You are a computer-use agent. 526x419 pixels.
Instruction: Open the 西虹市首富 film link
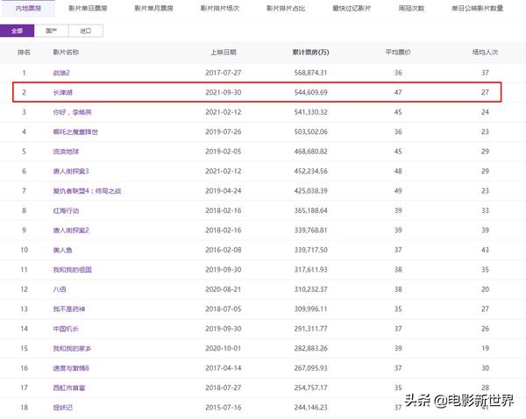[x=69, y=388]
